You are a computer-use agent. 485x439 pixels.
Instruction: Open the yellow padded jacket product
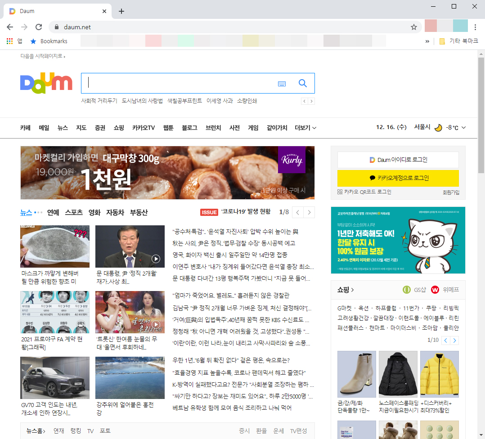(439, 374)
